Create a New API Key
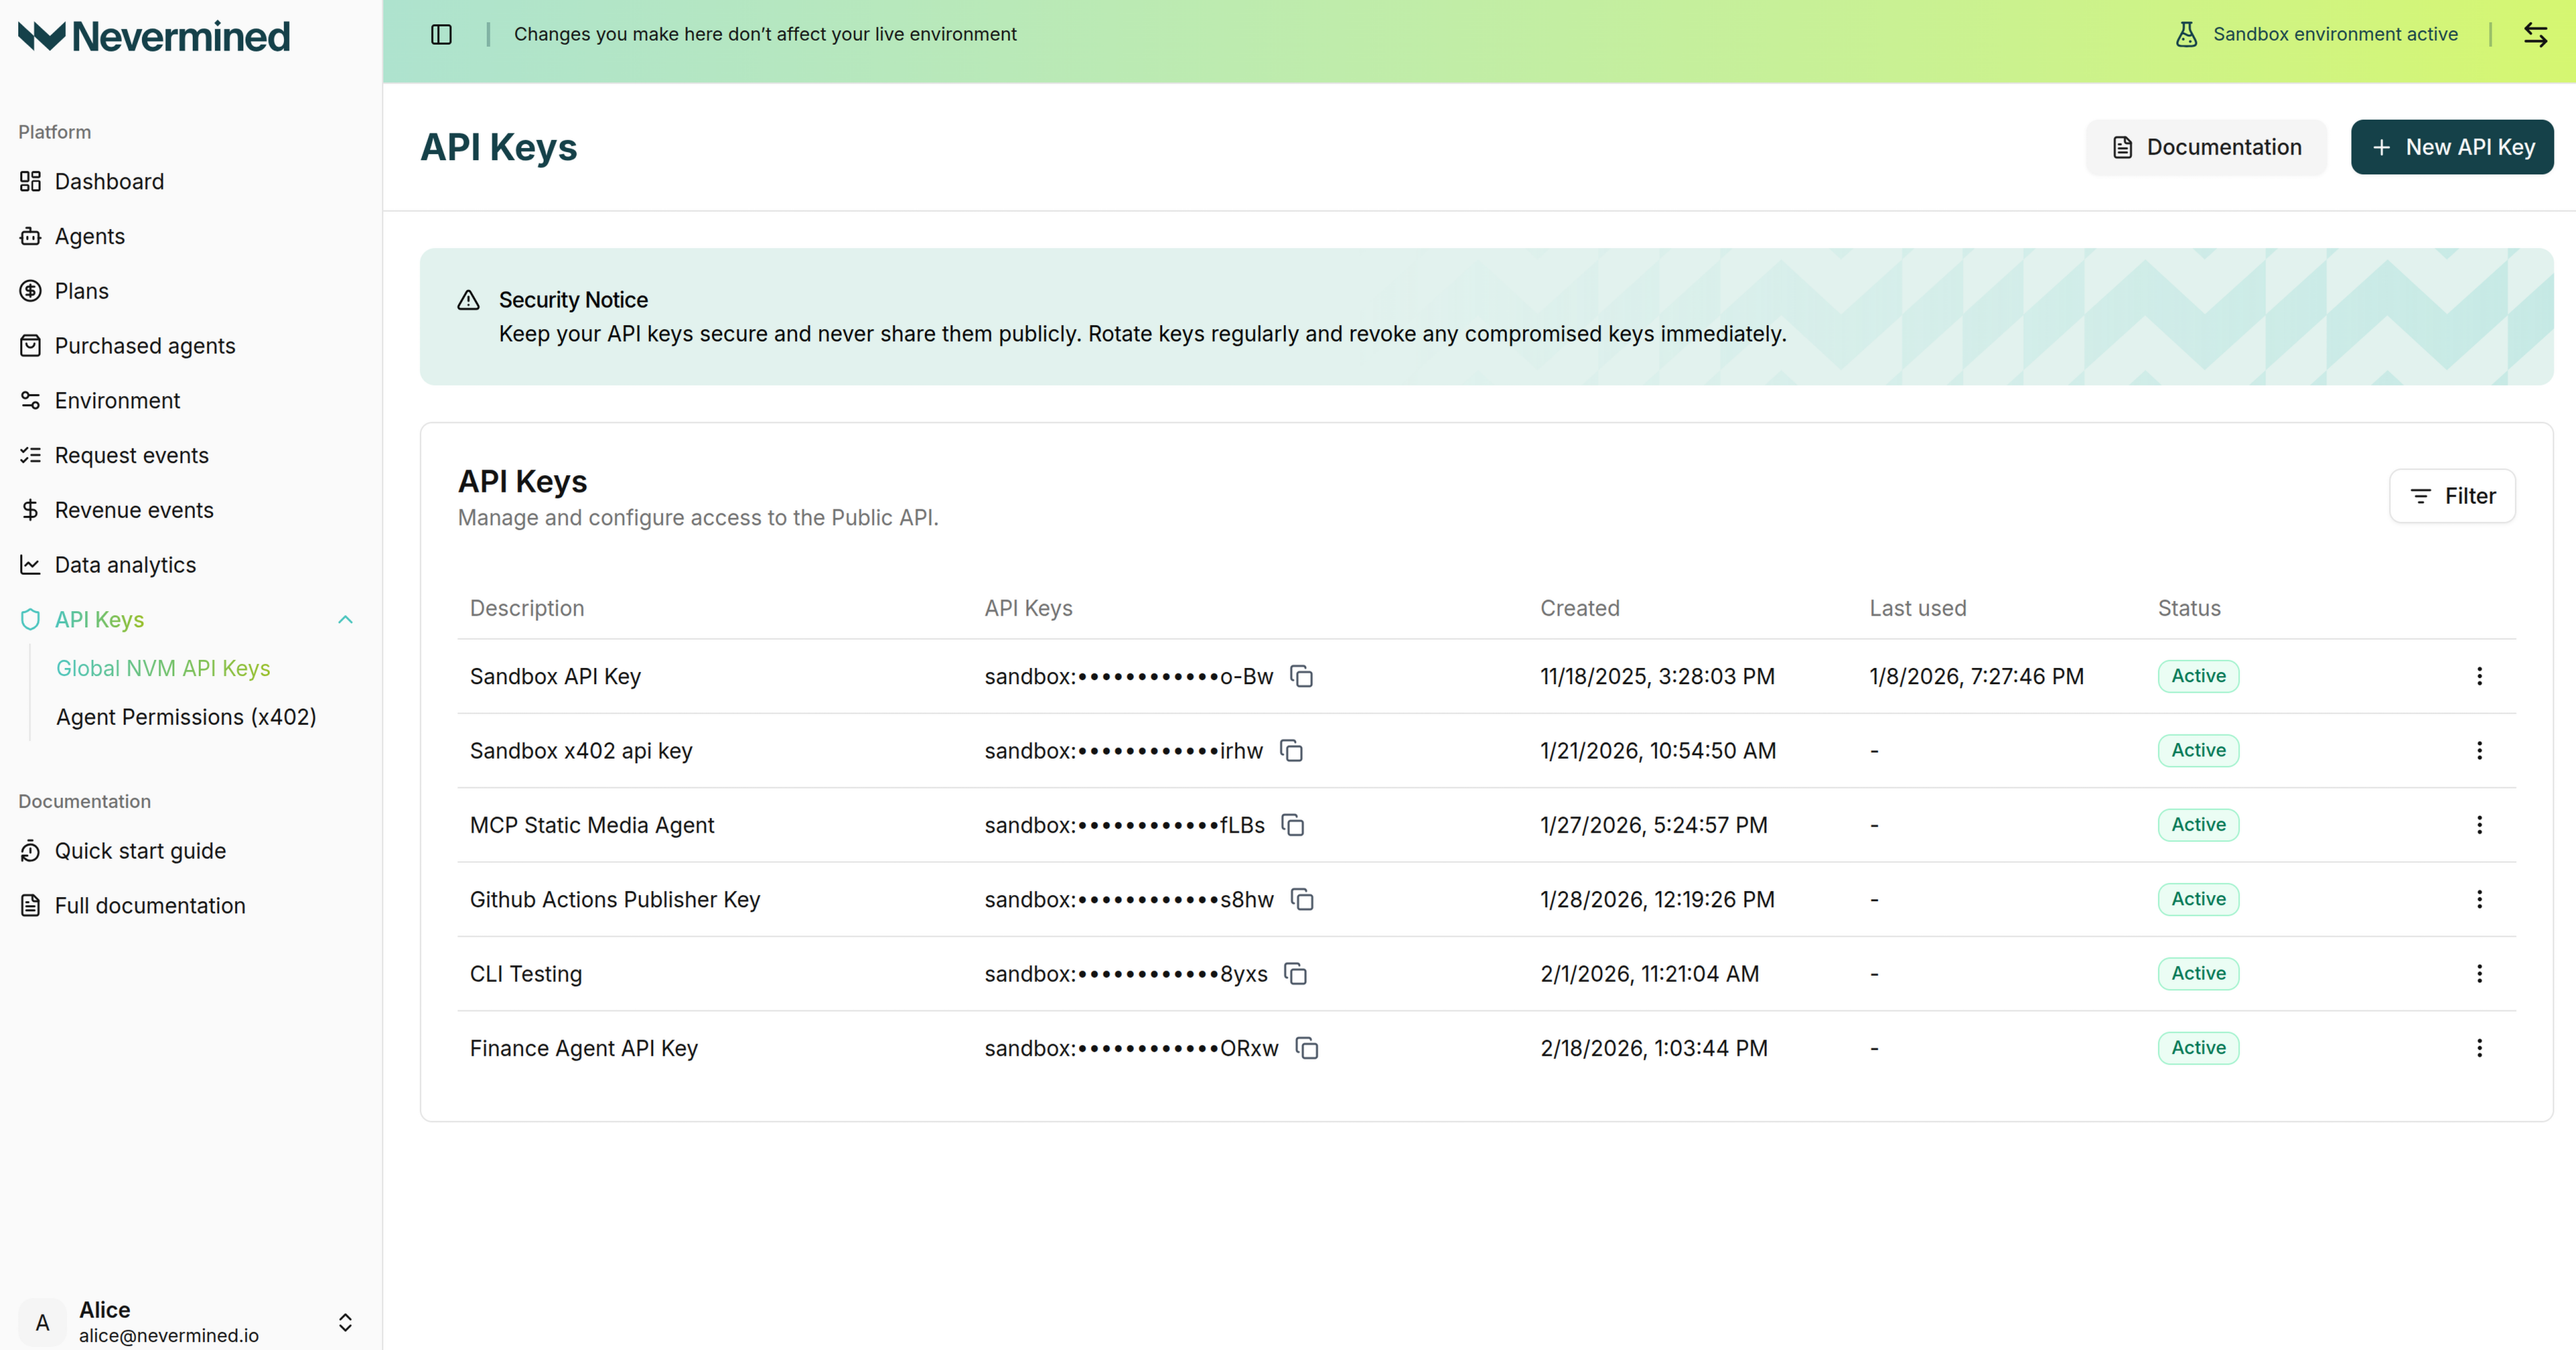 tap(2452, 146)
